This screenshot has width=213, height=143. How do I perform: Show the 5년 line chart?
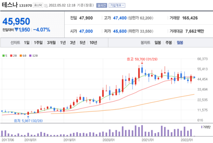83,43
